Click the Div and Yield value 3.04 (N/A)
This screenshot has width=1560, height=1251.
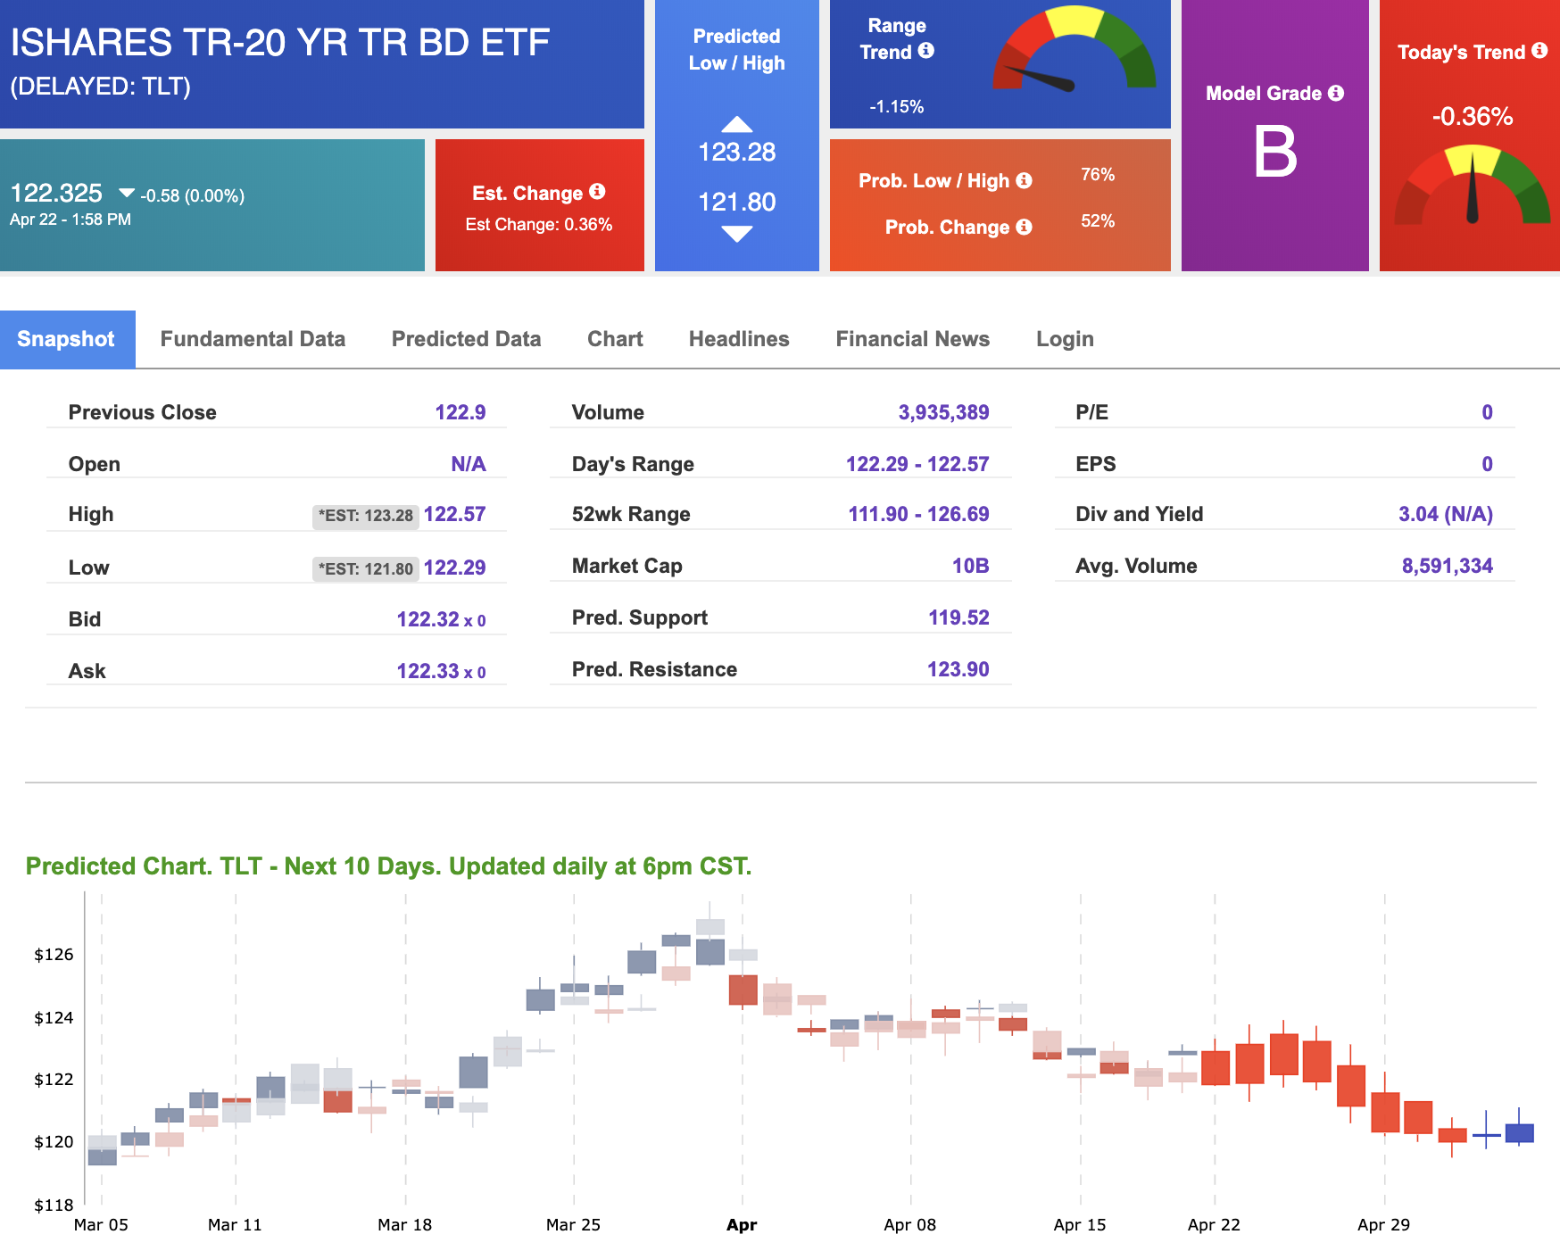(x=1446, y=514)
